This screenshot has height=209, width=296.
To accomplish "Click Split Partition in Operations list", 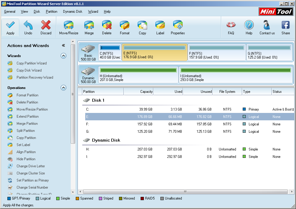I will [25, 131].
